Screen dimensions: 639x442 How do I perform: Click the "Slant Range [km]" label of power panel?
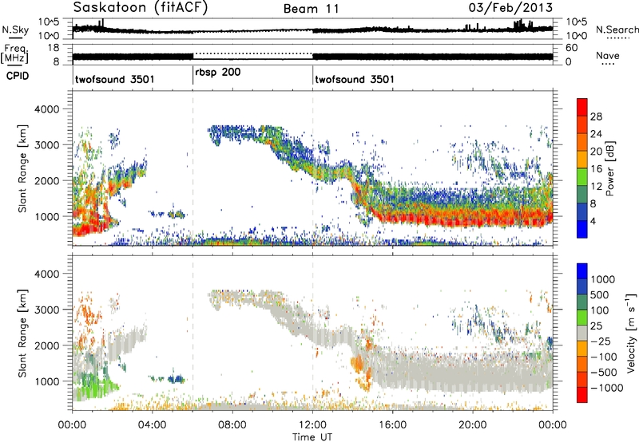(x=23, y=168)
